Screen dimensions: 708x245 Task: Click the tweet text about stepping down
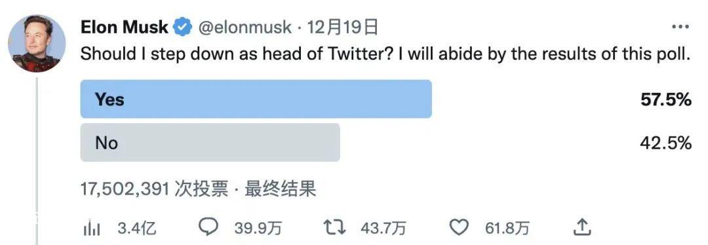385,54
